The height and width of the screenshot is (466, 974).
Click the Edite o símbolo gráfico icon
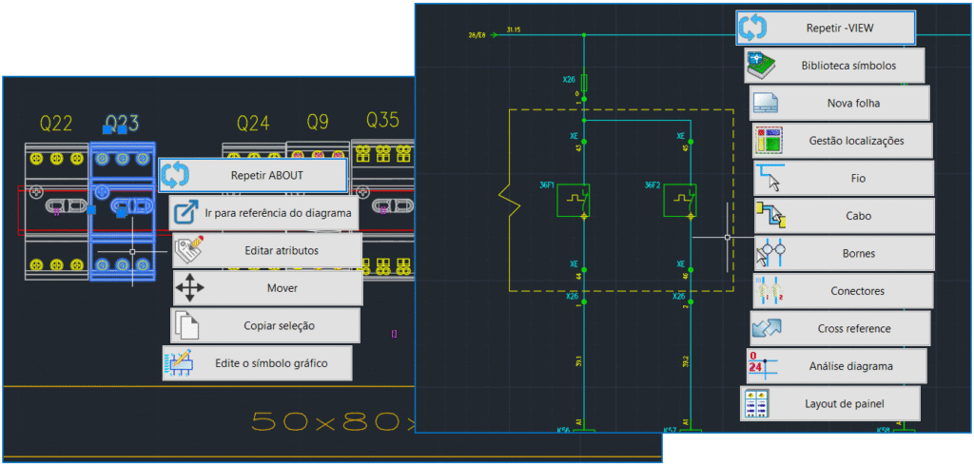[181, 362]
